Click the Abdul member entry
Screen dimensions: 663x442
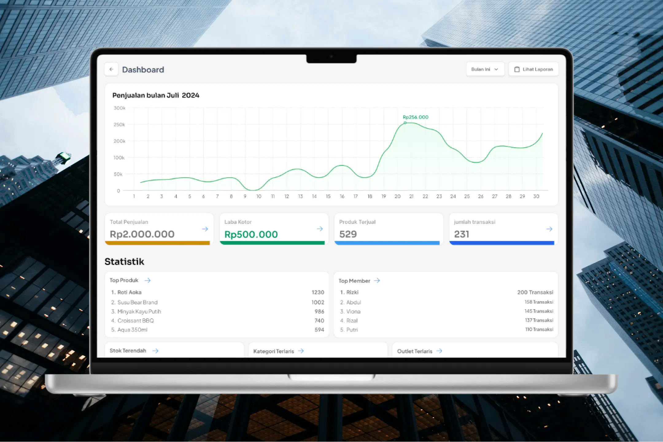click(353, 302)
